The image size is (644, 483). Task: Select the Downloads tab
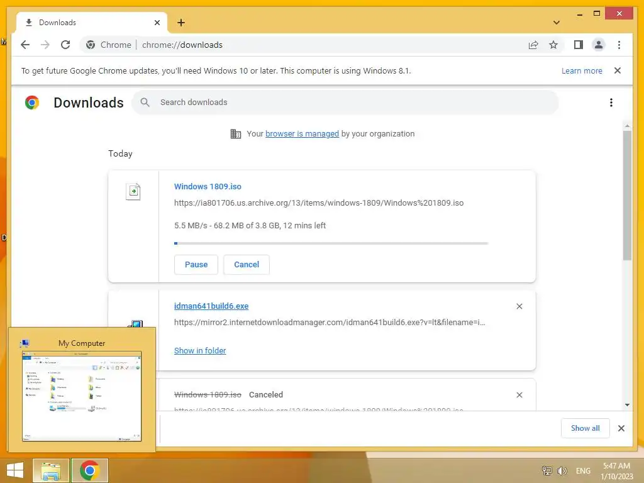pyautogui.click(x=92, y=23)
